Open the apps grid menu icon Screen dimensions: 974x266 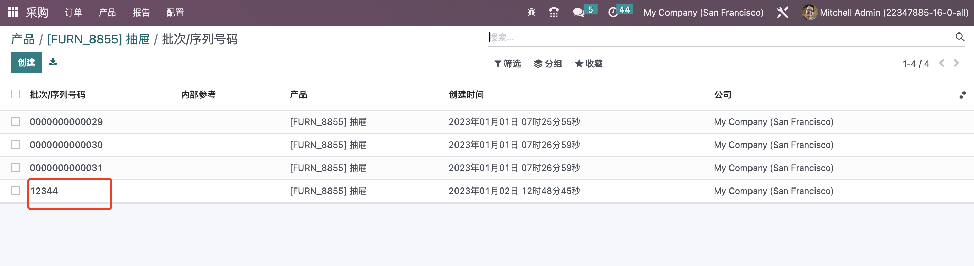(13, 13)
